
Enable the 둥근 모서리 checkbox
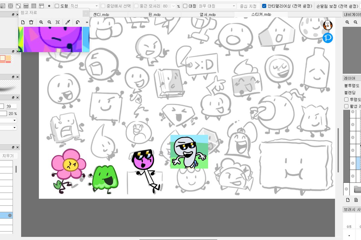[136, 6]
